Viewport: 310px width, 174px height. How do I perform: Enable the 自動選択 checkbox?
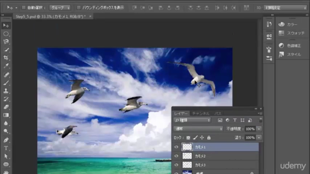click(x=24, y=8)
